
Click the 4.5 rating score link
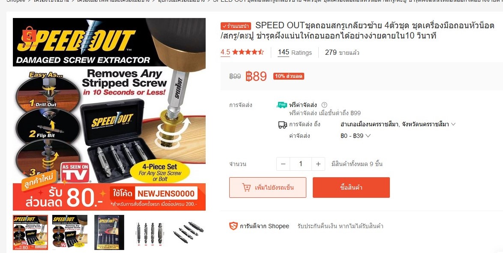(x=225, y=52)
